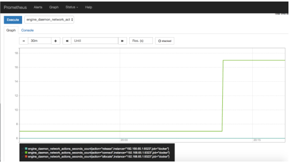Toggle the connect series green legend swatch
Screen dimensions: 290x163
[26, 152]
